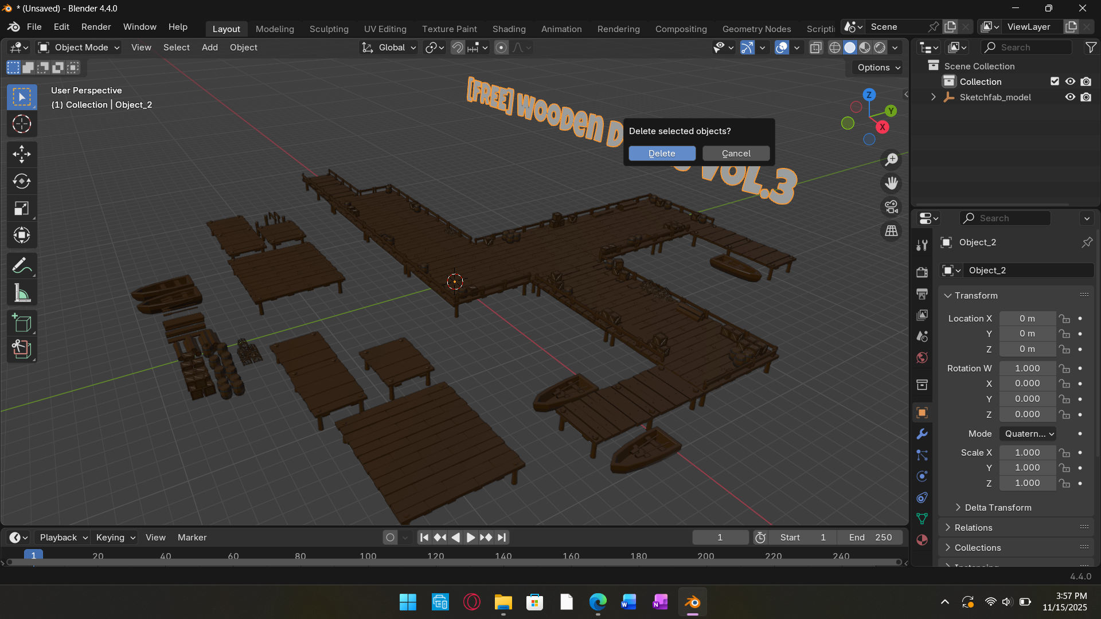1101x619 pixels.
Task: Open Global transform orientation dropdown
Action: click(x=389, y=48)
